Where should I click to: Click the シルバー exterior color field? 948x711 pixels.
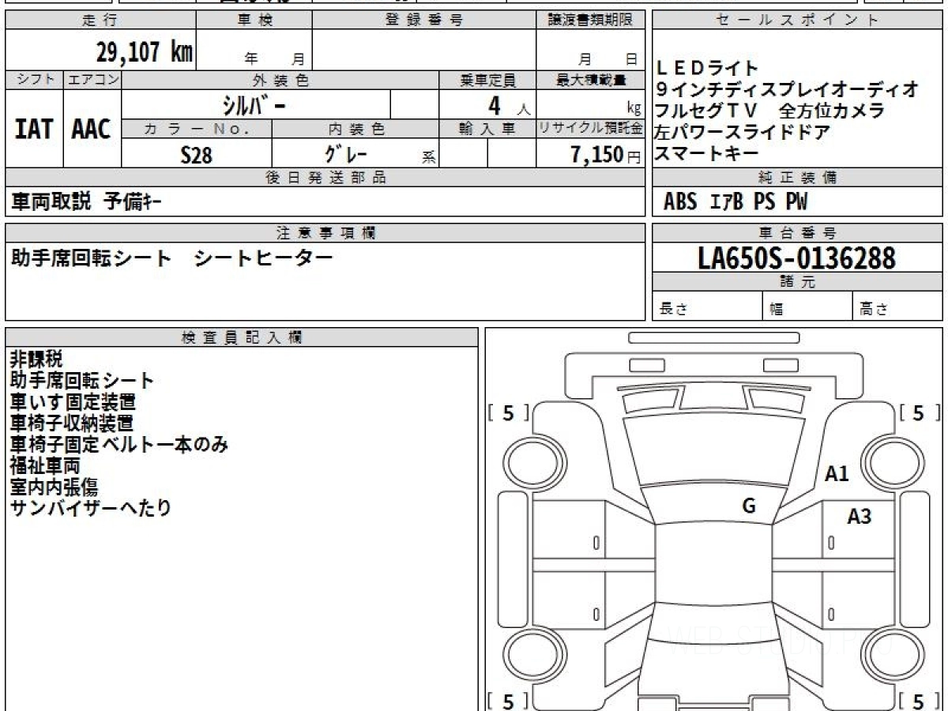pos(256,104)
